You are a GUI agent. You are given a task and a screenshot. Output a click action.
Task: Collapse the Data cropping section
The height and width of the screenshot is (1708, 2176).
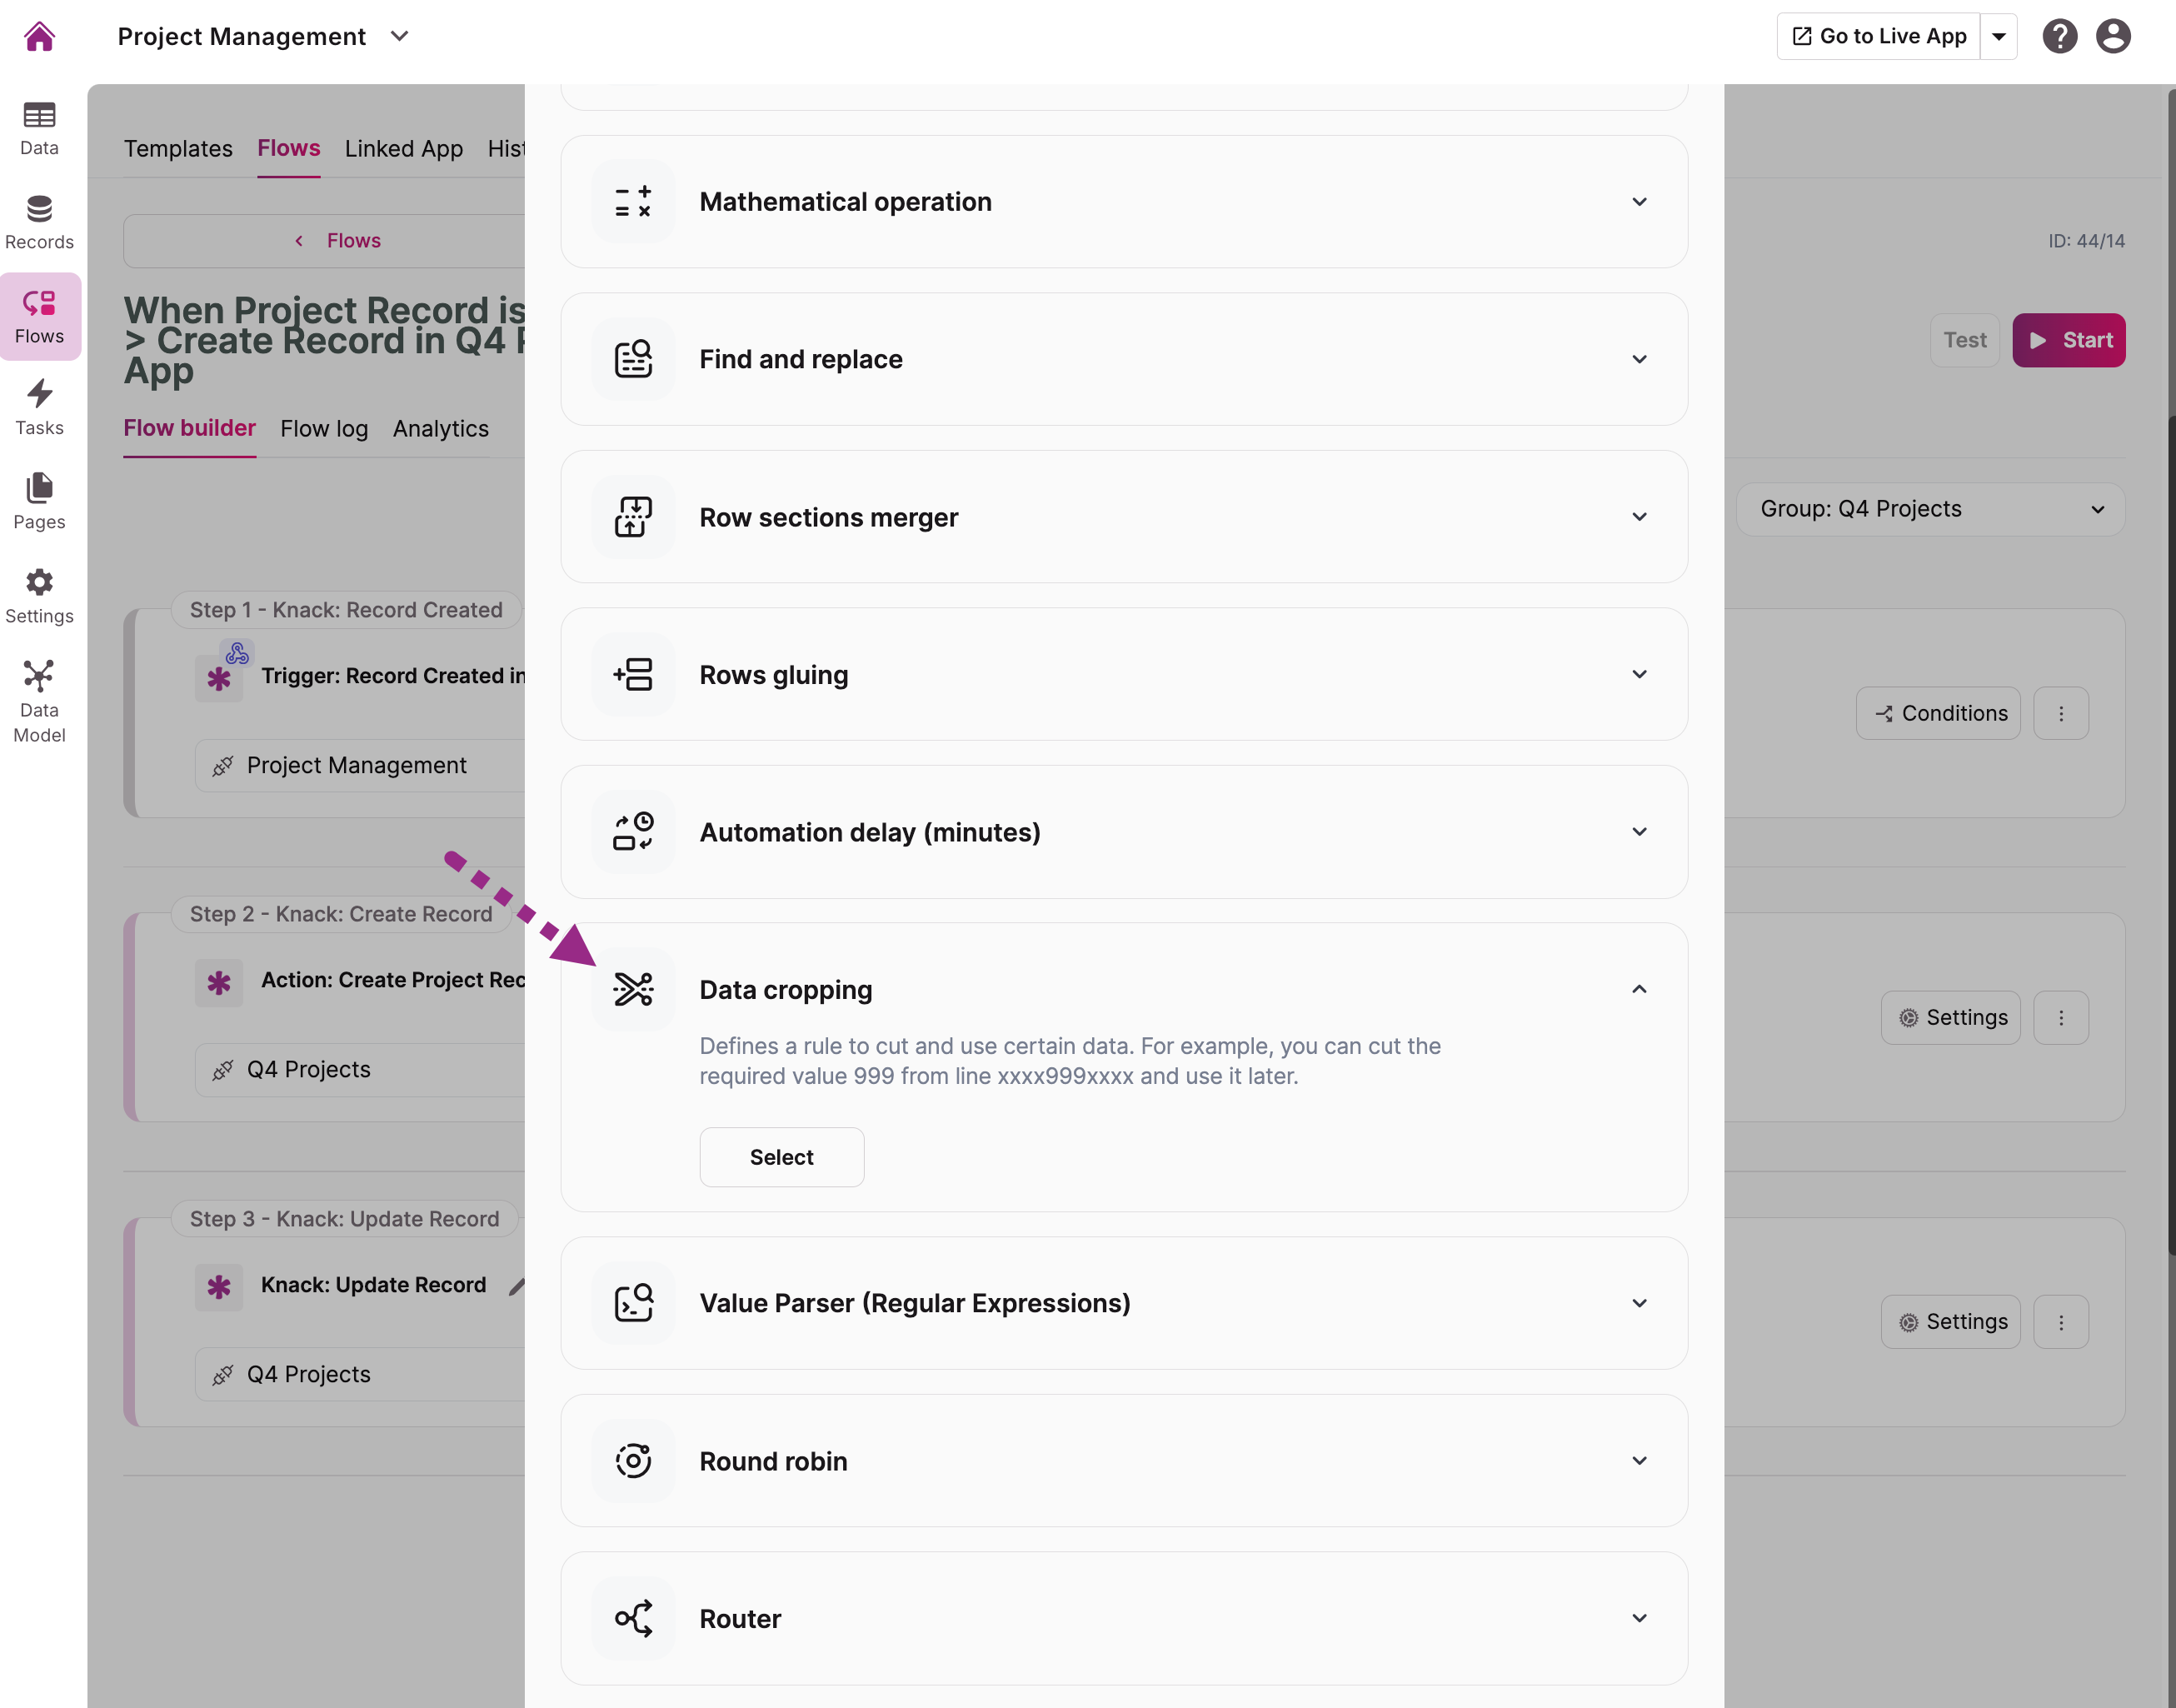tap(1639, 989)
